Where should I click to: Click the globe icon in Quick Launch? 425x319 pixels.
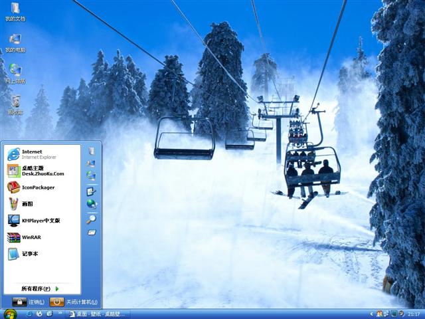pyautogui.click(x=39, y=314)
